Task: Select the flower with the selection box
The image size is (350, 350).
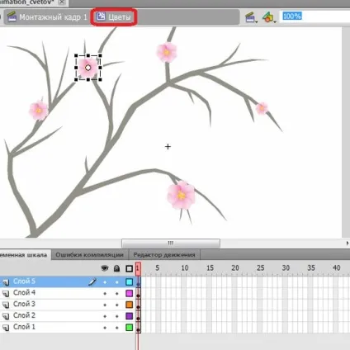Action: point(88,68)
